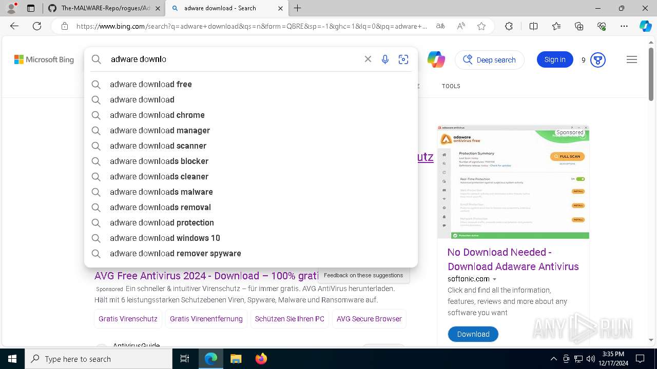657x369 pixels.
Task: Open Bing hamburger menu
Action: click(632, 59)
